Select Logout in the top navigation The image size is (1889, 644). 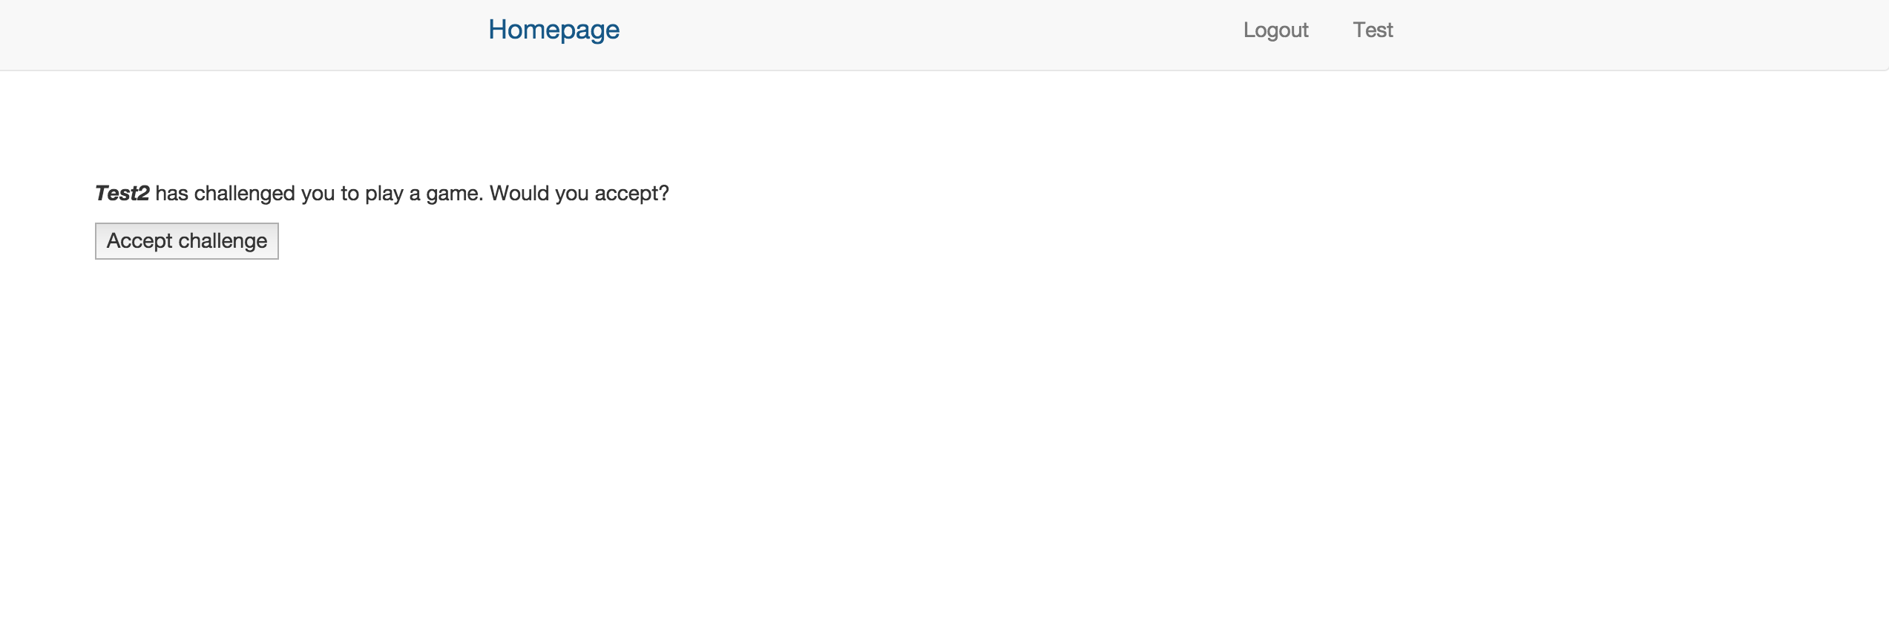coord(1275,30)
